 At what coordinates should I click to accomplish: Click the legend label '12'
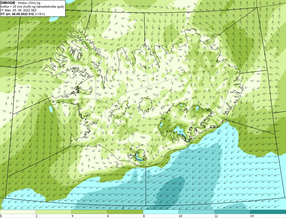point(216,216)
